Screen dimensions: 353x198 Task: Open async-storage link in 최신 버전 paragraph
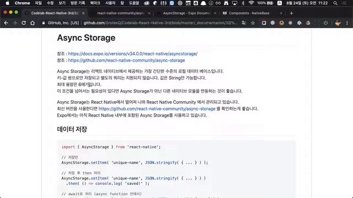click(157, 109)
